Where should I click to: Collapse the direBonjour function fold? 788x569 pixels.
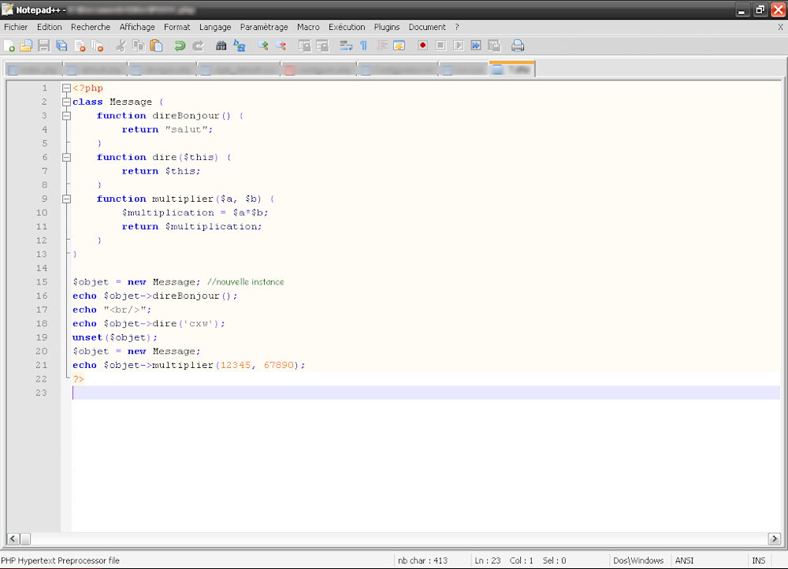[66, 115]
